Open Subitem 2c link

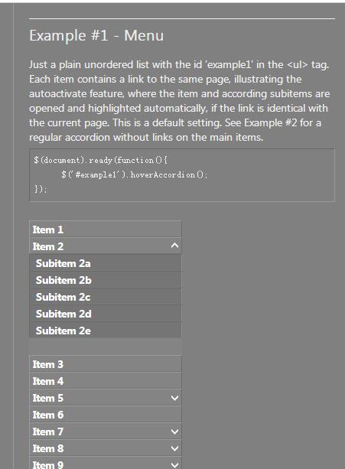pyautogui.click(x=106, y=297)
